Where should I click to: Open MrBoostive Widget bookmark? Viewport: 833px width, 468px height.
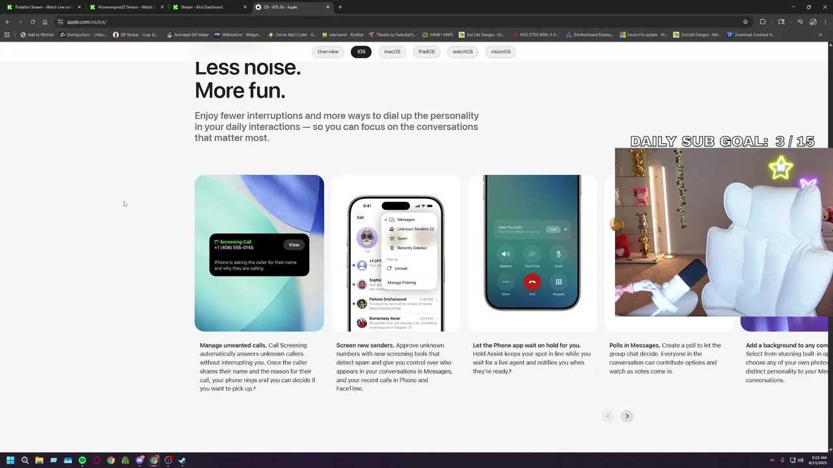tap(238, 34)
